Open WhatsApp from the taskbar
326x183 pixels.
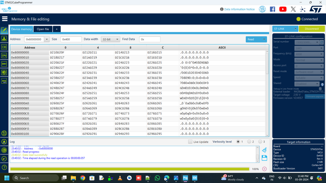(x=157, y=178)
